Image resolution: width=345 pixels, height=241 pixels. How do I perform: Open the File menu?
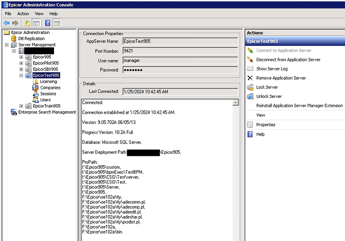tap(8, 14)
